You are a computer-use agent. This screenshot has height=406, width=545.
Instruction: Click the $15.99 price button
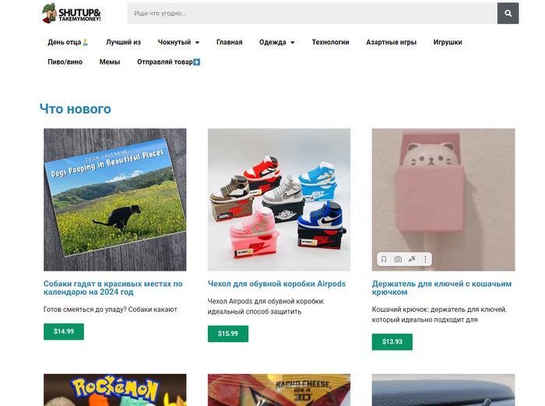(228, 334)
